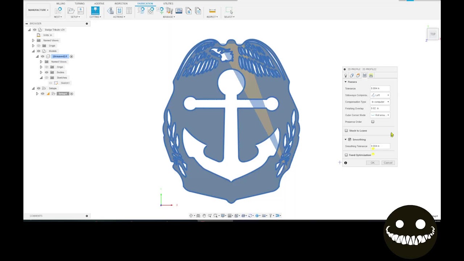Open the Tool Library icon in Manage
464x261 pixels.
pos(170,11)
